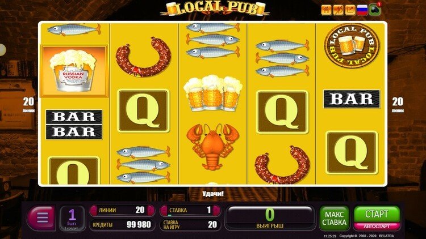Screen dimensions: 426x239
Task: Click the МАКС СТАВКА button
Action: coord(334,218)
